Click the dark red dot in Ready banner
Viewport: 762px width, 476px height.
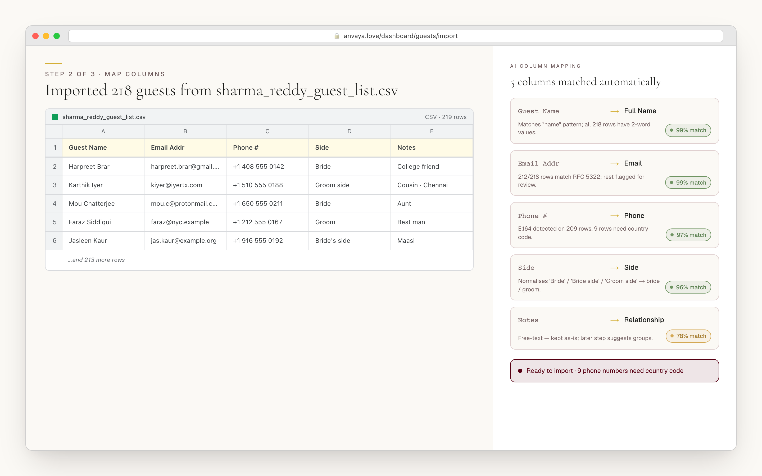coord(520,371)
